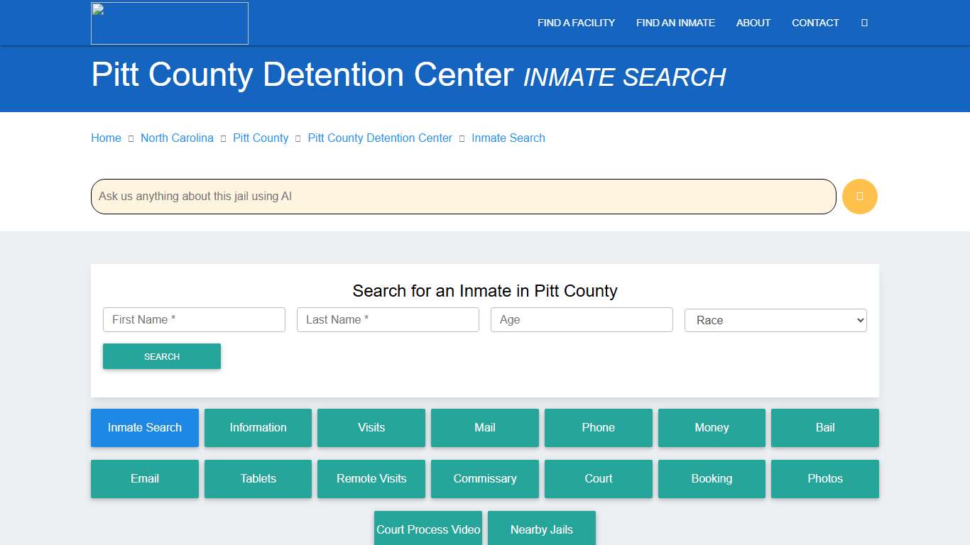Click the site logo in the header
Viewport: 970px width, 545px height.
point(169,23)
